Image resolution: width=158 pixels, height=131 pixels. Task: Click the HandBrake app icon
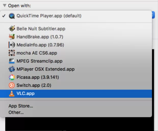point(12,37)
